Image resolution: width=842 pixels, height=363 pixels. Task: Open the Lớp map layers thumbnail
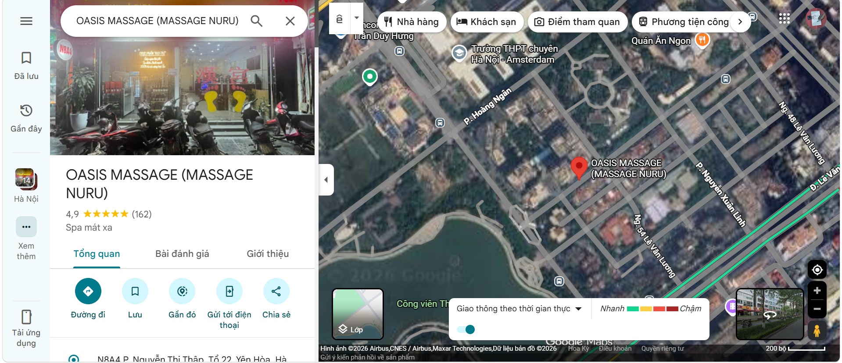358,314
